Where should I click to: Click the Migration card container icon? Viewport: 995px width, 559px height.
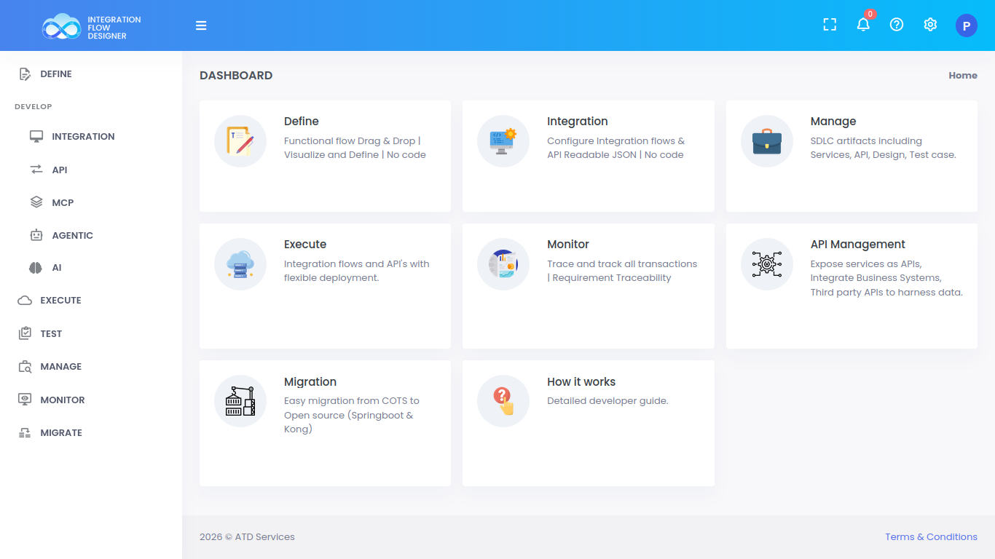240,401
